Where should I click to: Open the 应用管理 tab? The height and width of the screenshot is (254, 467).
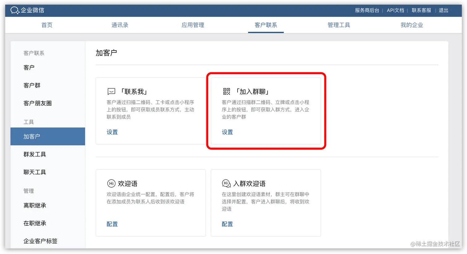[192, 25]
